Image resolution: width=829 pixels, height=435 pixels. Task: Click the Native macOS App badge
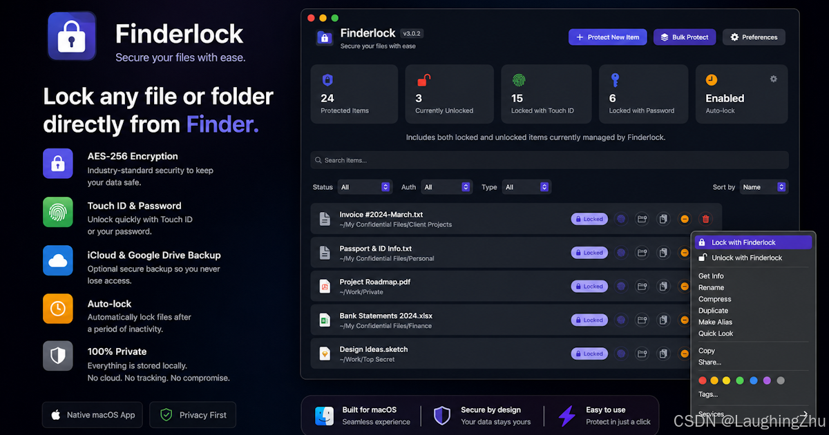tap(93, 415)
